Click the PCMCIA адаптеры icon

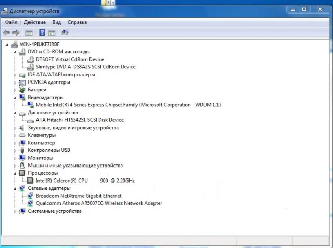(x=22, y=82)
